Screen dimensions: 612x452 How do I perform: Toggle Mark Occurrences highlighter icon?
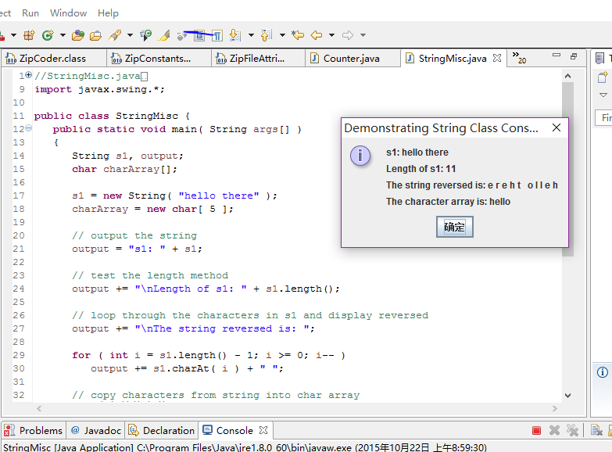164,35
